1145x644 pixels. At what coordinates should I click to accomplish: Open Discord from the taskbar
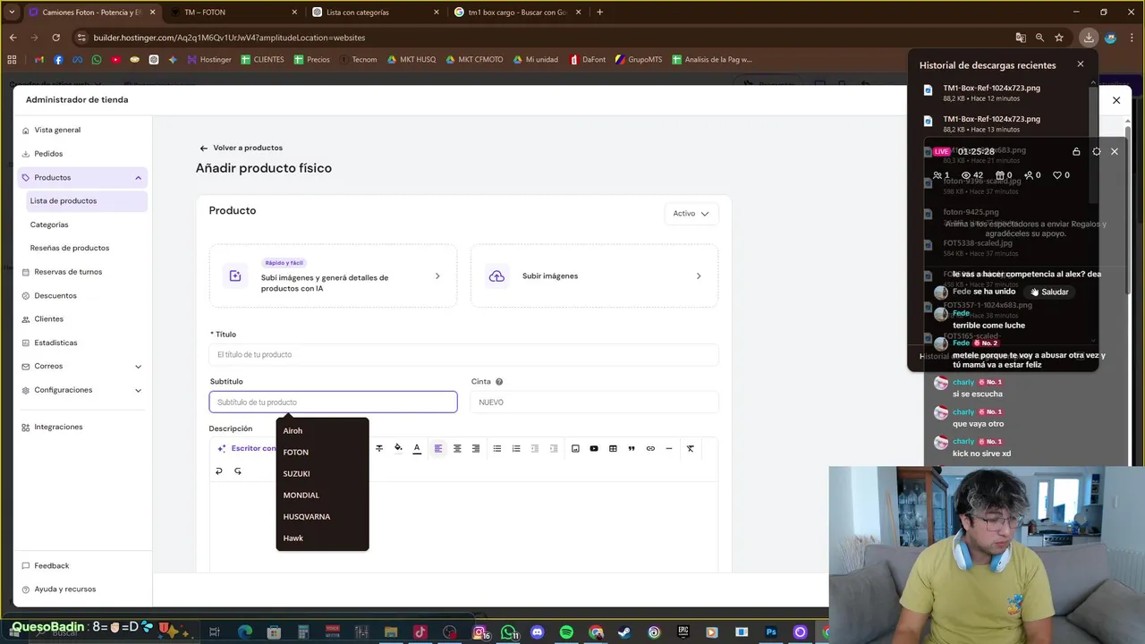(x=537, y=632)
